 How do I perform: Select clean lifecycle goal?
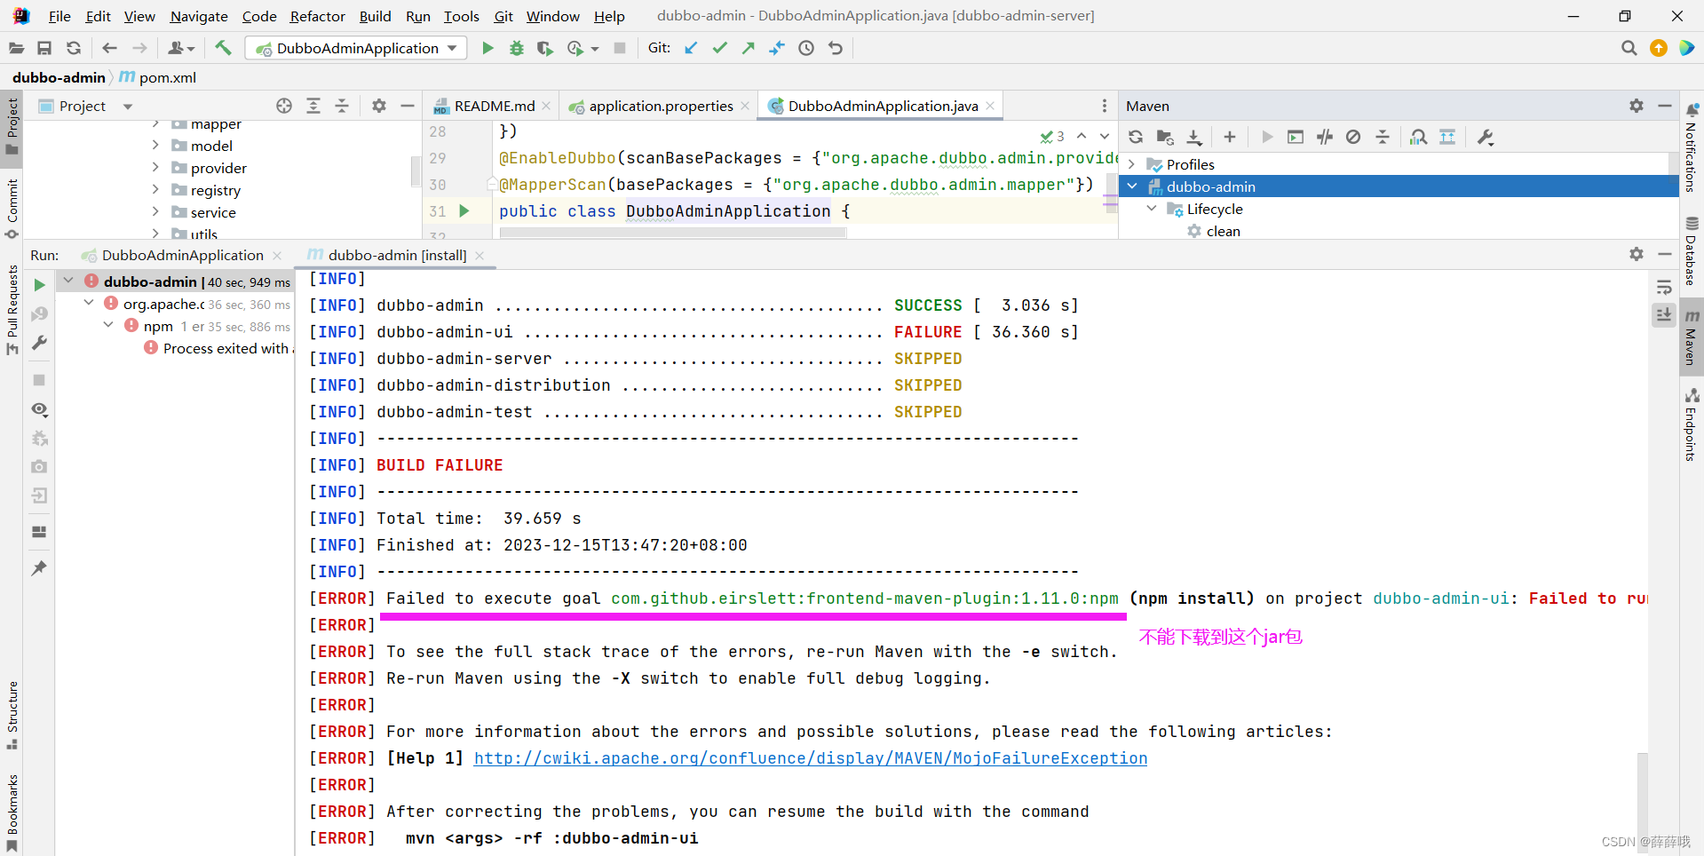(x=1223, y=231)
